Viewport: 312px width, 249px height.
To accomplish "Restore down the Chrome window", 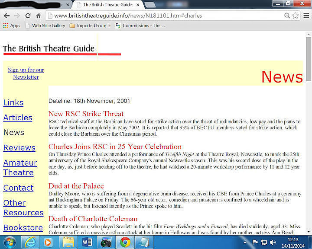I will [x=288, y=3].
